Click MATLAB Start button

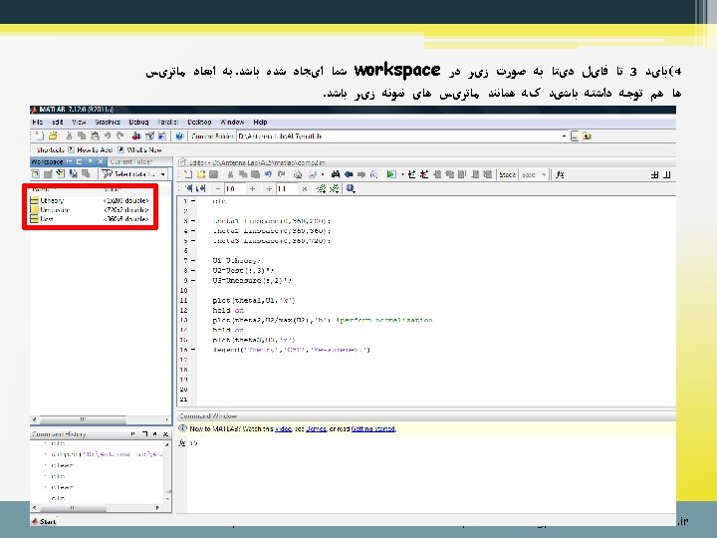(x=44, y=521)
